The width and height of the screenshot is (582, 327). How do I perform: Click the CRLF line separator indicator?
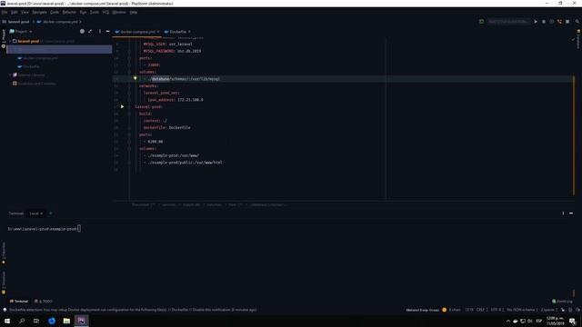click(x=482, y=310)
